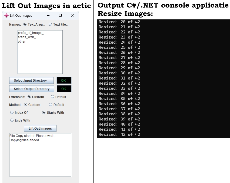Screen dimensions: 230x183
Task: Click the OK status next to Input Directory
Action: tap(64, 81)
